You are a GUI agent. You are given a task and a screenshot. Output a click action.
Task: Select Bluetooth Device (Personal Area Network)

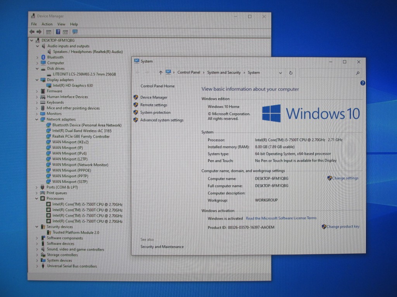(x=87, y=125)
